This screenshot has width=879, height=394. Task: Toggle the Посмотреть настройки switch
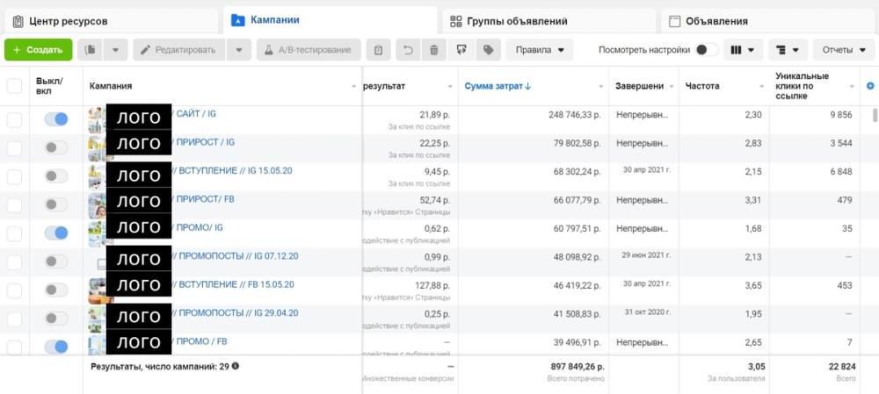click(707, 50)
